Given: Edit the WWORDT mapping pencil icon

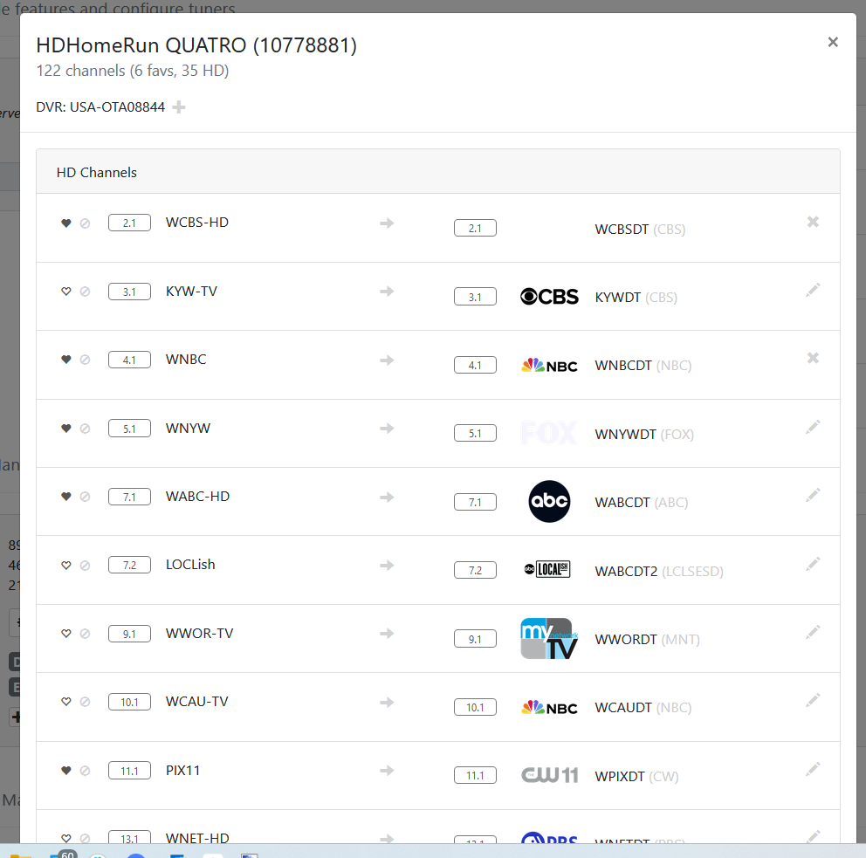Looking at the screenshot, I should pyautogui.click(x=813, y=632).
